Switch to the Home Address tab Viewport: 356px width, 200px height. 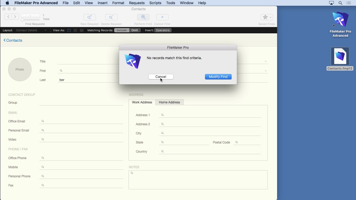[169, 102]
